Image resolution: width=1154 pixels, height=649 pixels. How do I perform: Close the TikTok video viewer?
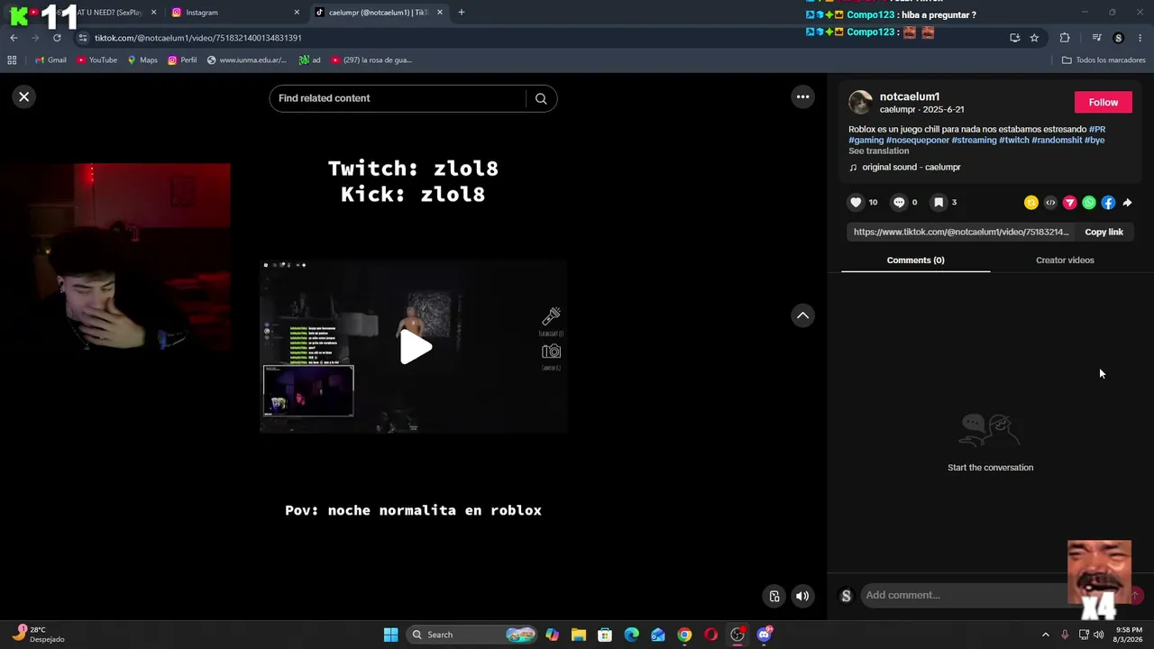[24, 96]
